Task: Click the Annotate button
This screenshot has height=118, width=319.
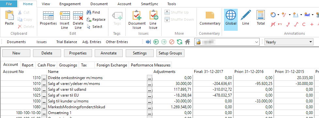Action: 109,53
